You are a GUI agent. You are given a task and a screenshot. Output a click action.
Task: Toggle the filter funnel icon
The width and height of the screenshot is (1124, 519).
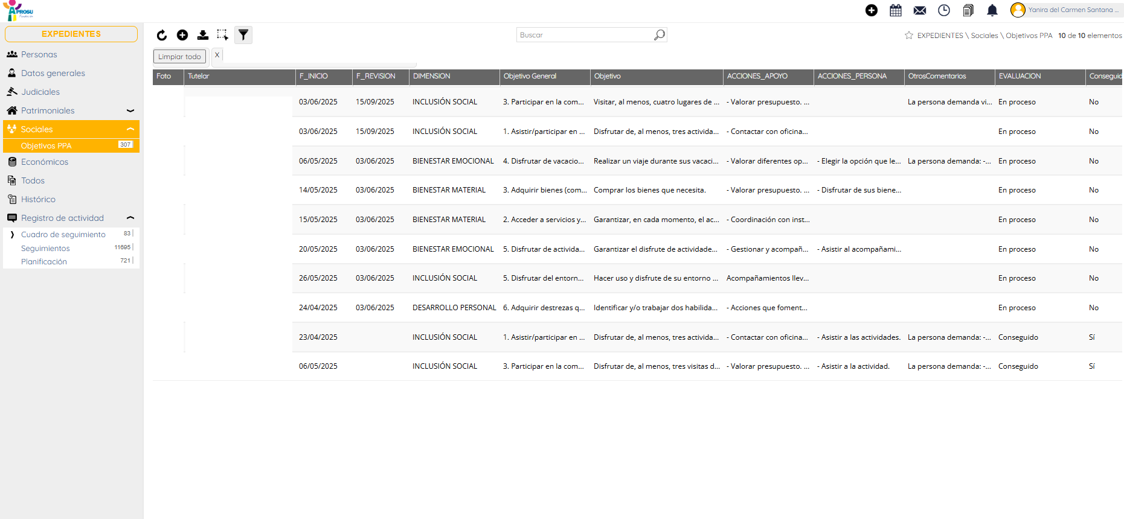click(x=243, y=35)
